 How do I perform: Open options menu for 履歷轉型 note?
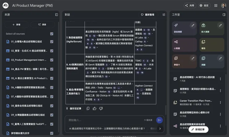point(220,91)
